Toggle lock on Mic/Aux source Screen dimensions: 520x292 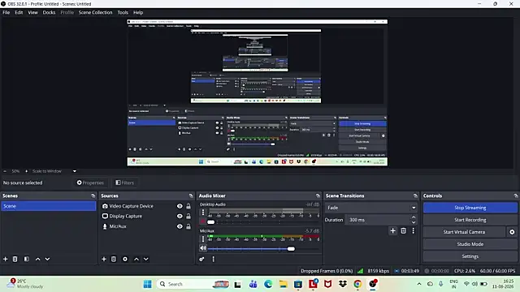coord(188,226)
